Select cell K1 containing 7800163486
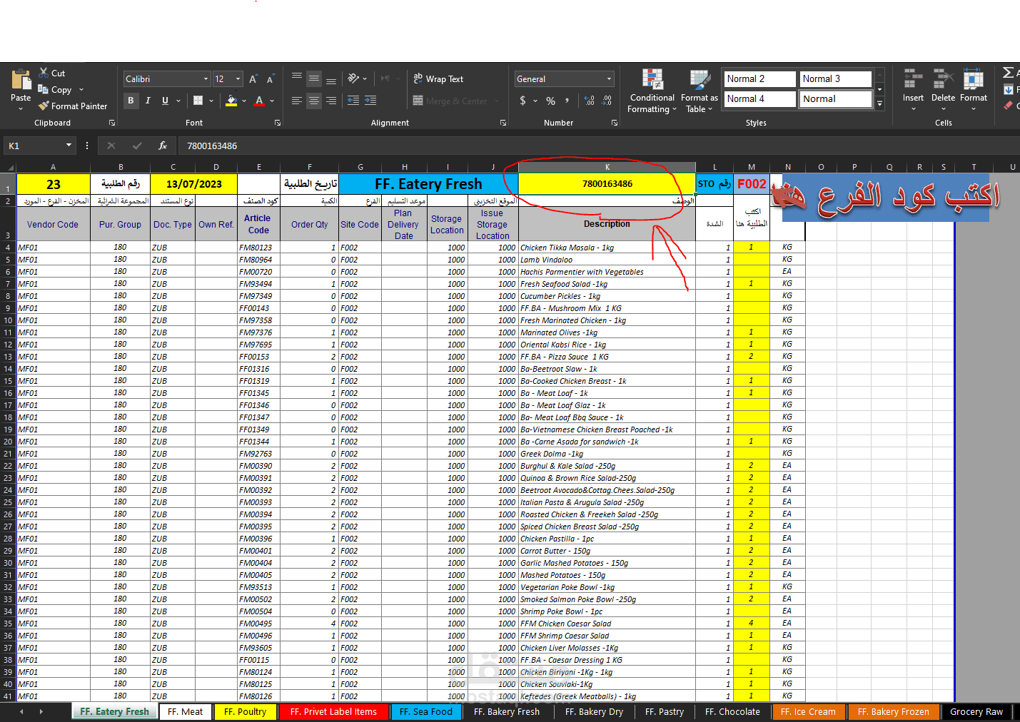This screenshot has width=1020, height=722. (607, 183)
